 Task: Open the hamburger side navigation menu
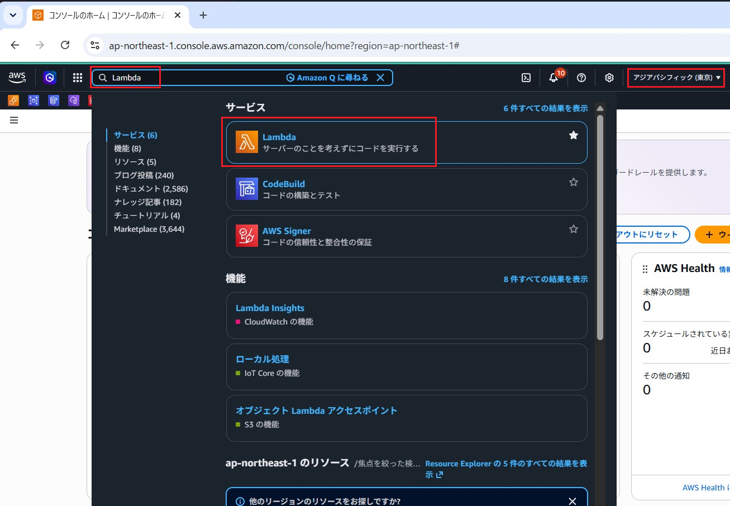click(14, 120)
